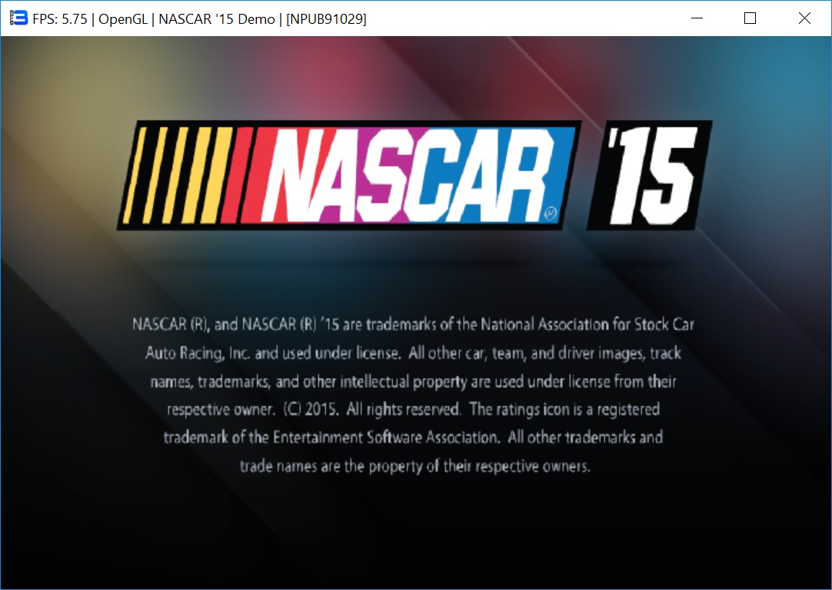Close the NASCAR '15 Demo window

pyautogui.click(x=804, y=18)
